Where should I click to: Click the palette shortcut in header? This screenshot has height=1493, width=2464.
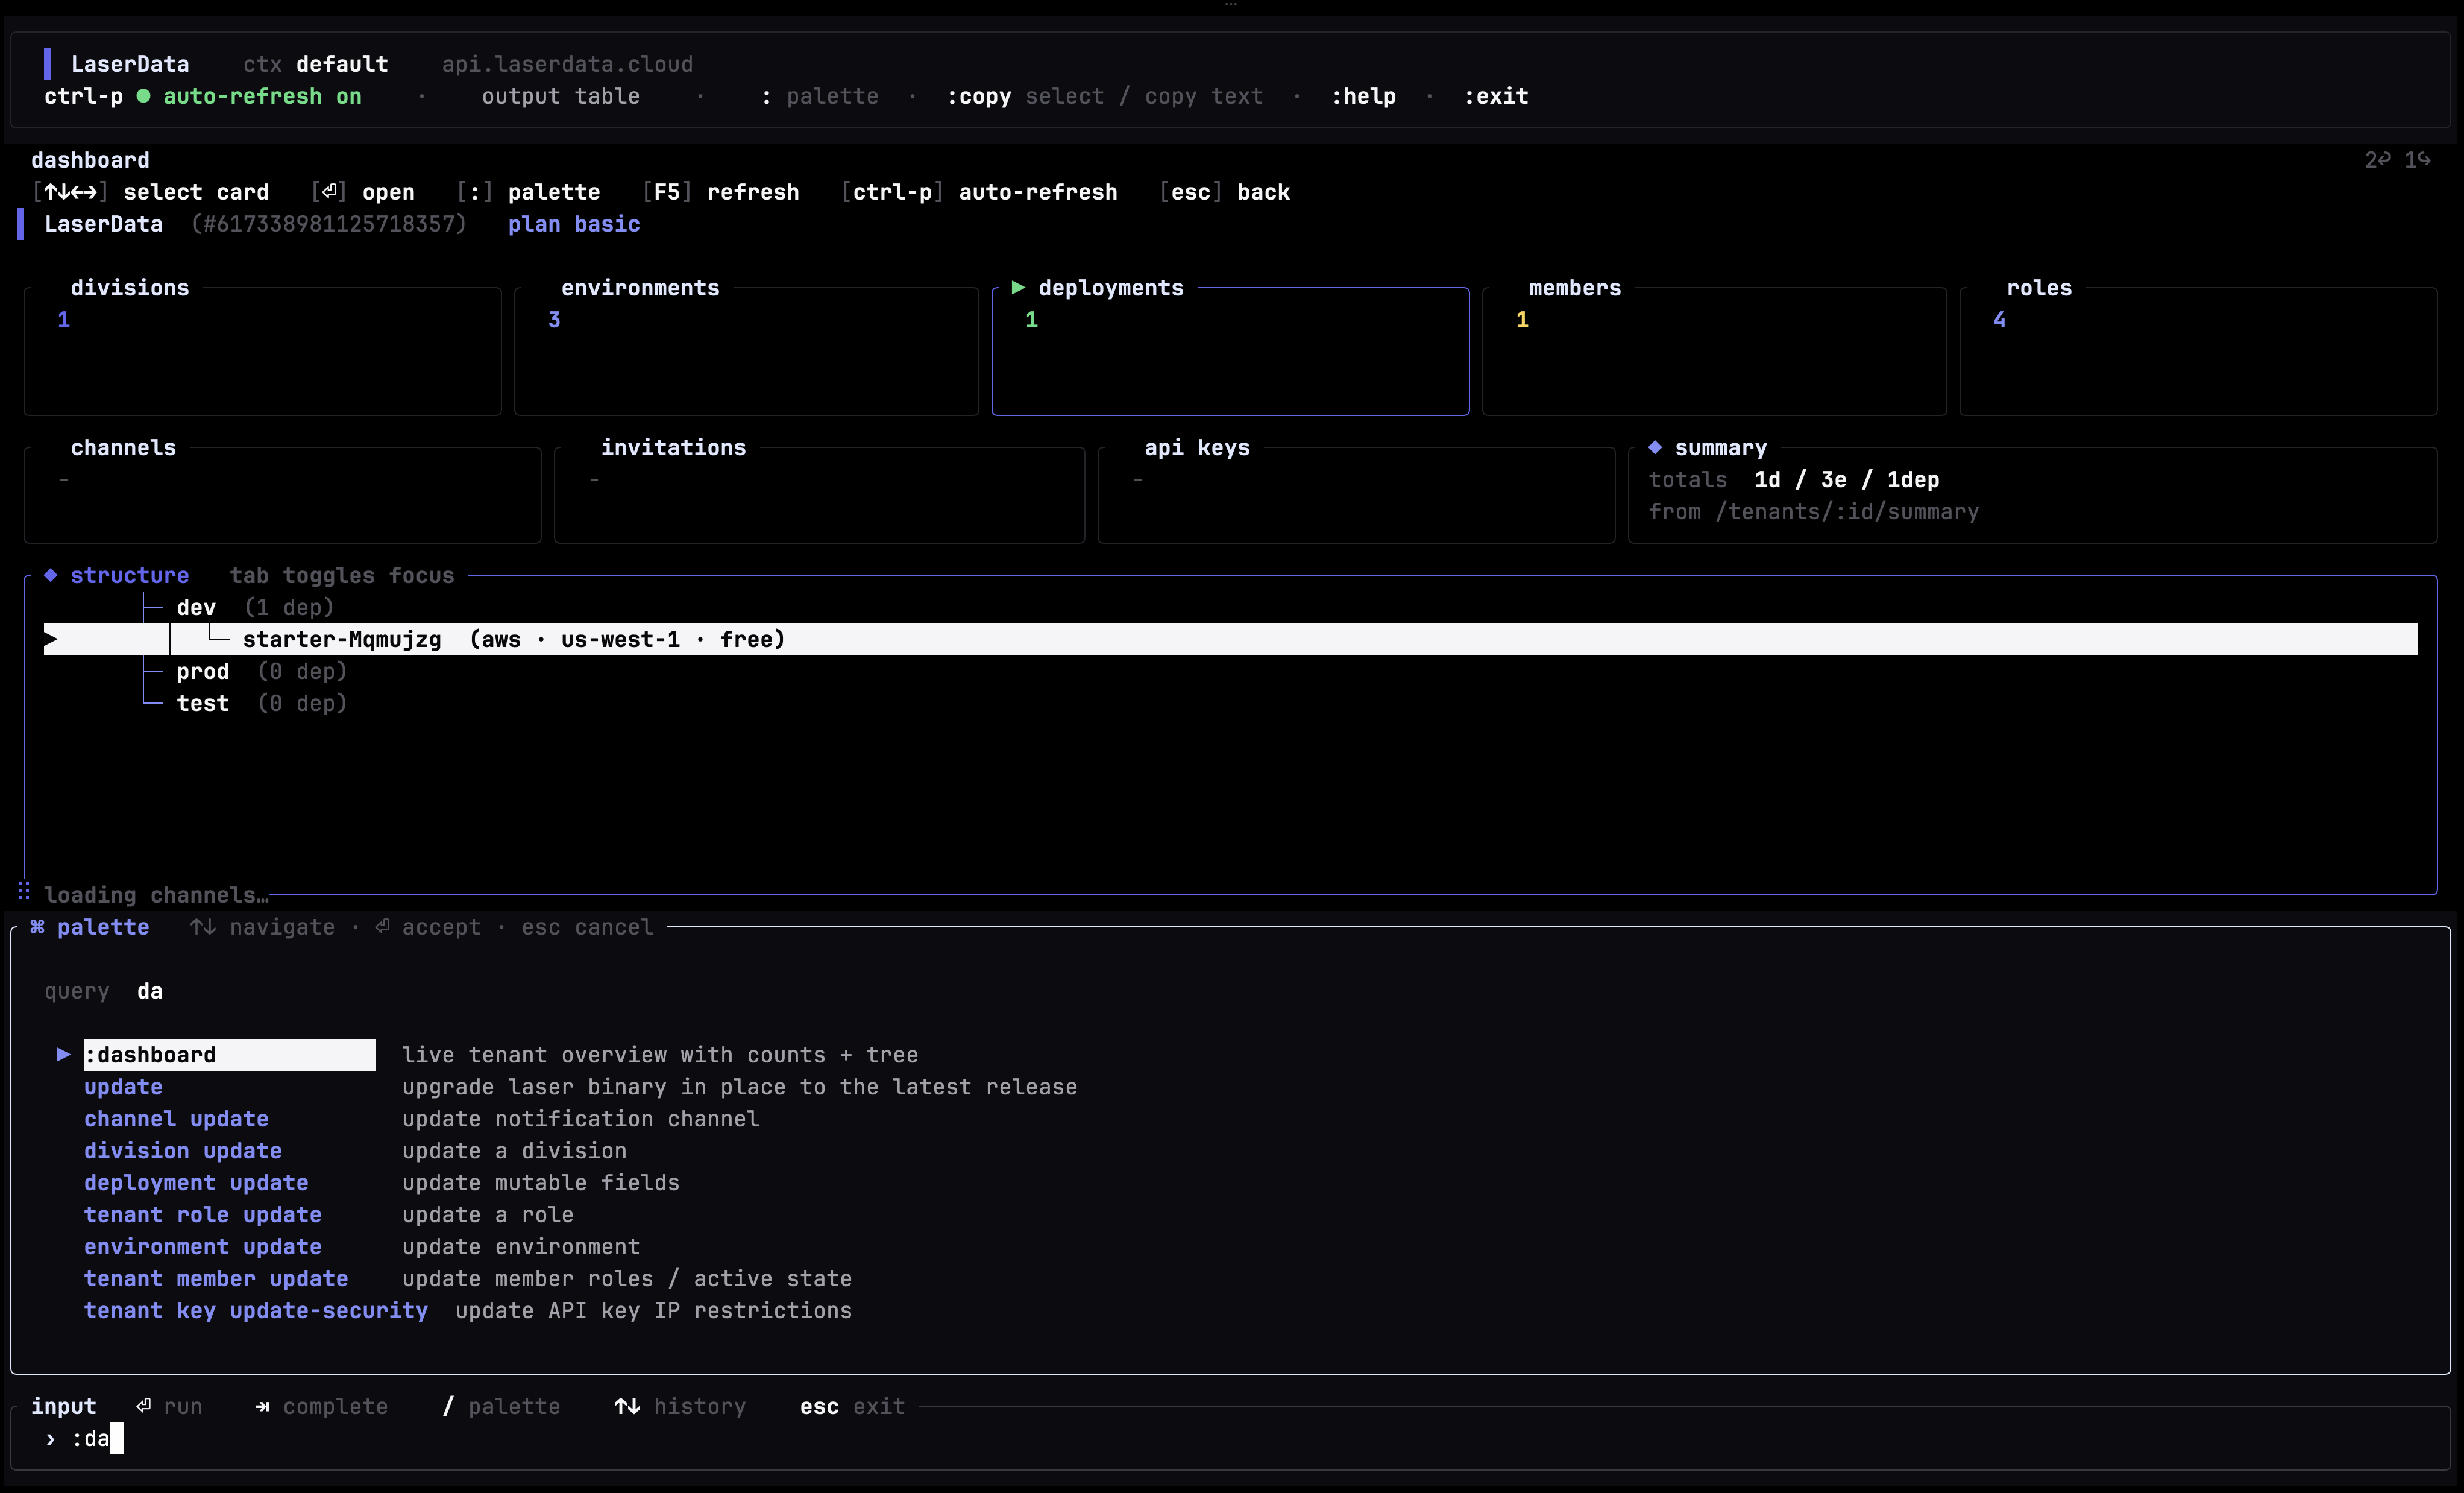pos(820,96)
